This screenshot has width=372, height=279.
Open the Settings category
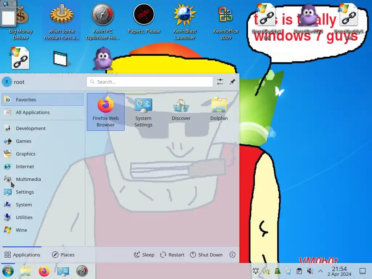point(43,192)
